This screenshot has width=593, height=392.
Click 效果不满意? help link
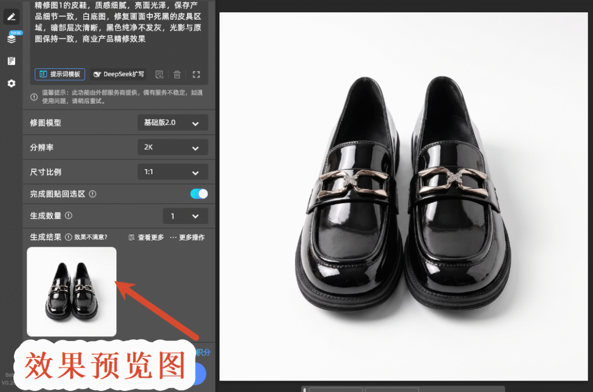91,237
